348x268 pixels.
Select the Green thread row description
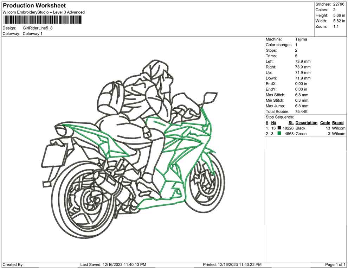(301, 134)
